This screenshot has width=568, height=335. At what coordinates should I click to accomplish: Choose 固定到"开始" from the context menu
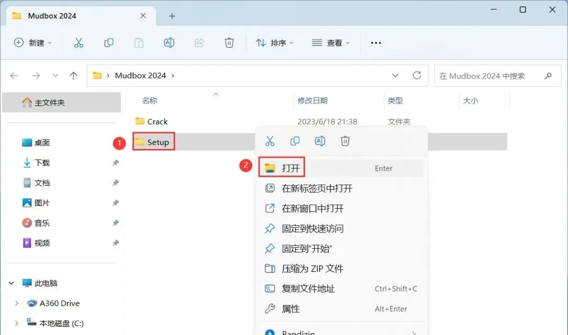tap(341, 248)
